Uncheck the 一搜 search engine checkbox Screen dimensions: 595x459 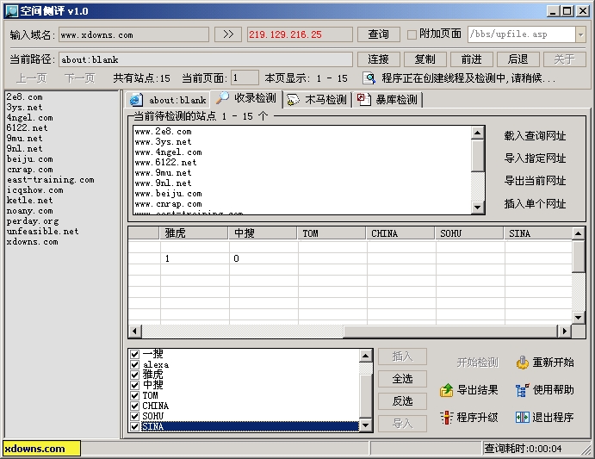(134, 354)
